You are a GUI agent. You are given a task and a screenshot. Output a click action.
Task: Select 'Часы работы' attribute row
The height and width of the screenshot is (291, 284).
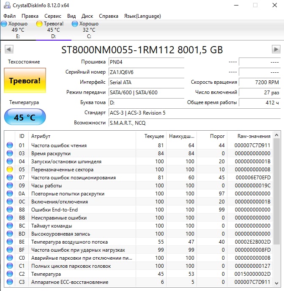tap(138, 185)
